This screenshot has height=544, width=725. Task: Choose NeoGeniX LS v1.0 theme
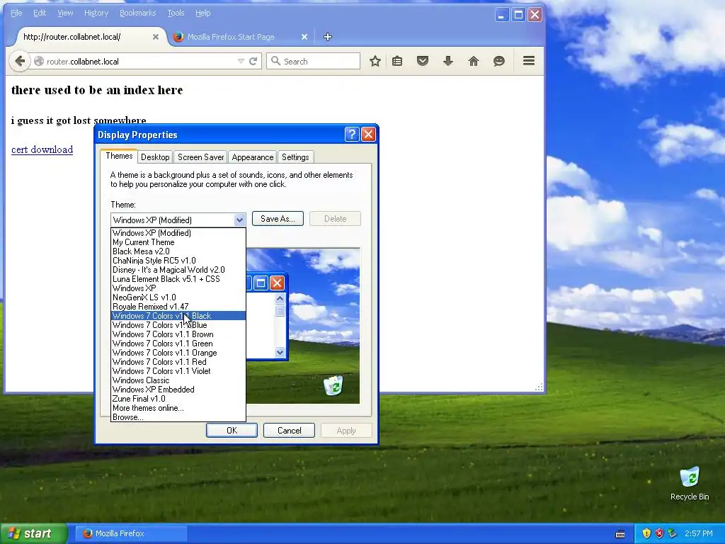click(x=178, y=297)
